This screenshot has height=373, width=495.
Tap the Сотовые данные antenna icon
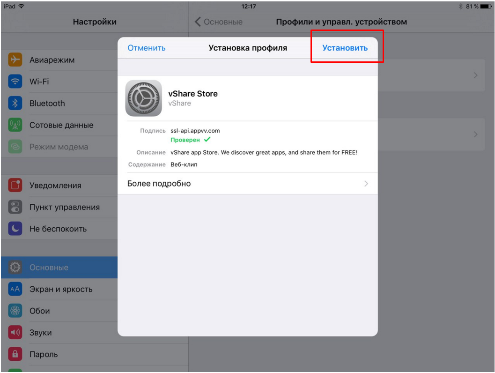[15, 125]
